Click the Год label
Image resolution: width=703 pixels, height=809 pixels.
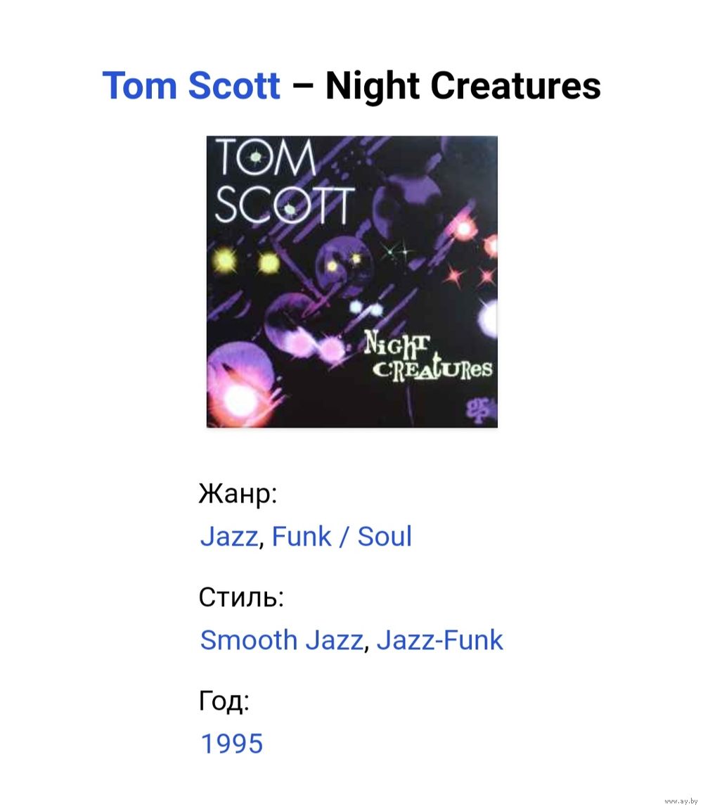coord(224,701)
